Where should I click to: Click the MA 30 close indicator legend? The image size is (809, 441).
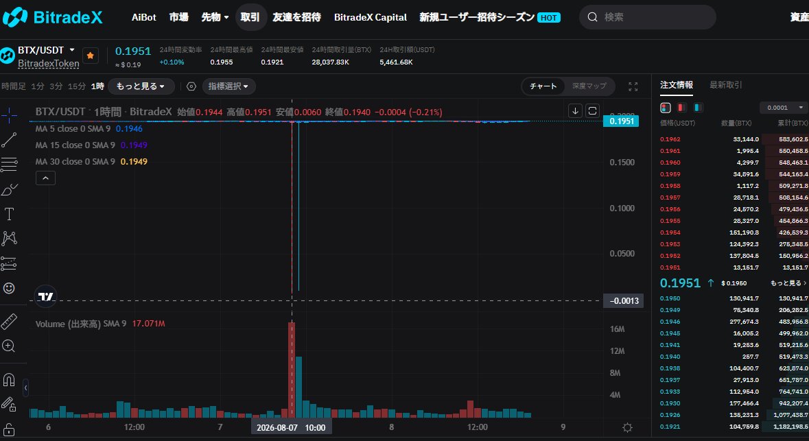(x=91, y=162)
